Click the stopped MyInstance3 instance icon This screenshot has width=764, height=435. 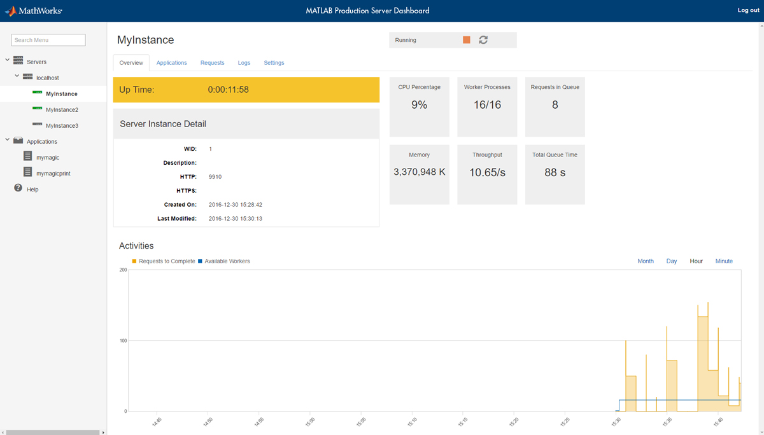pos(37,124)
